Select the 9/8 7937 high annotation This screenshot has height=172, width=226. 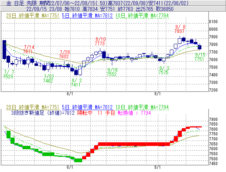(180, 29)
